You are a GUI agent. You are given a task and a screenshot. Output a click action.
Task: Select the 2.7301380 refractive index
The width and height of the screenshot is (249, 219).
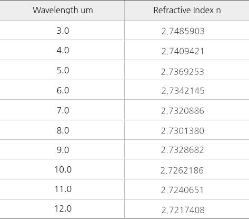(183, 131)
